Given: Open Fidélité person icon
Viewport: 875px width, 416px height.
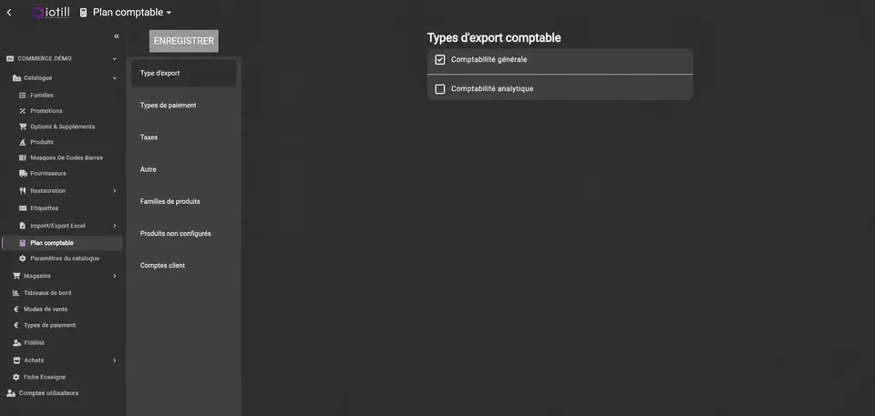Looking at the screenshot, I should pyautogui.click(x=16, y=343).
